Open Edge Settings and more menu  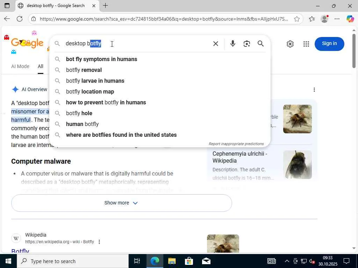pyautogui.click(x=337, y=19)
